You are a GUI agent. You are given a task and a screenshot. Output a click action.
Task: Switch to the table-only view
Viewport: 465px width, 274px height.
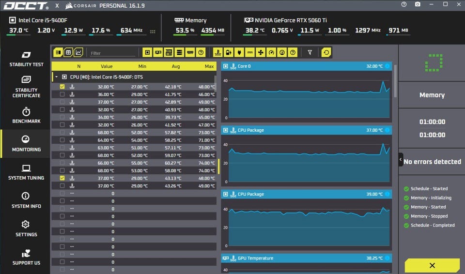68,52
